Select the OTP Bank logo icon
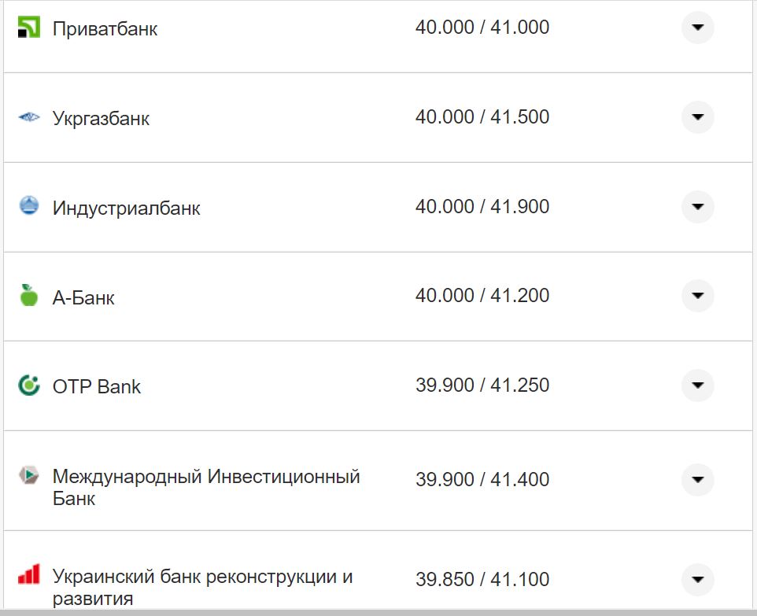The height and width of the screenshot is (616, 757). pos(28,385)
